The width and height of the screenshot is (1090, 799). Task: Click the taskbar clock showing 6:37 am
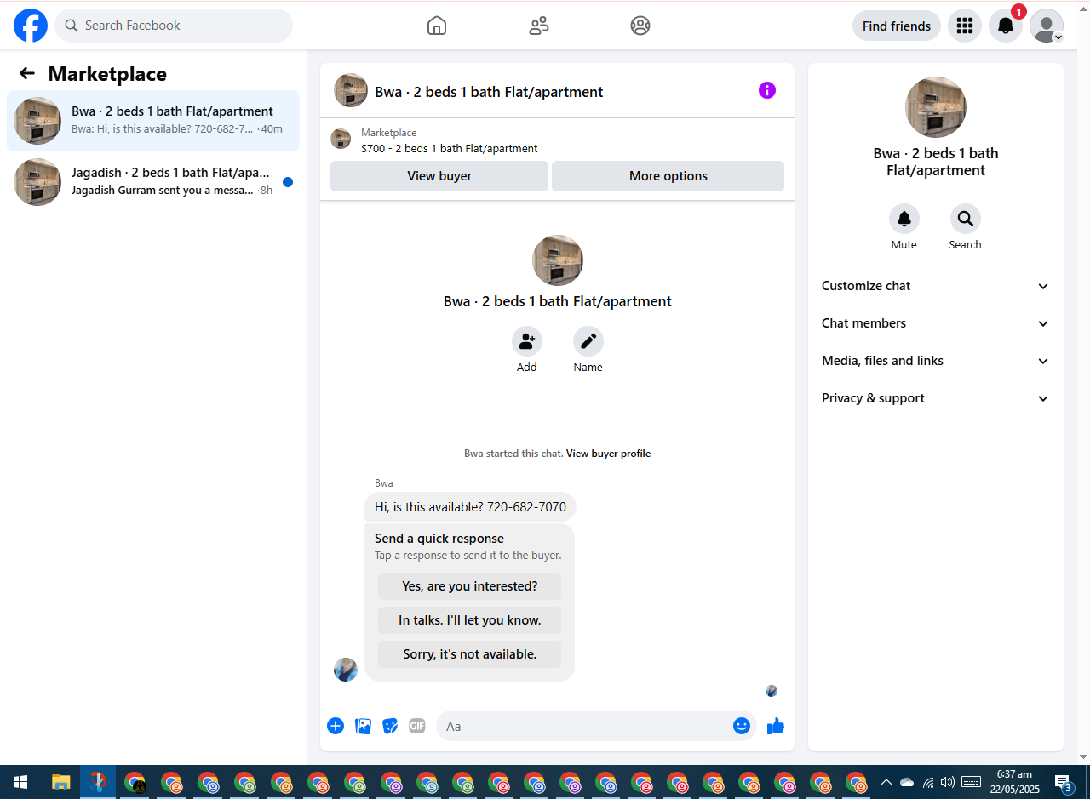1015,782
